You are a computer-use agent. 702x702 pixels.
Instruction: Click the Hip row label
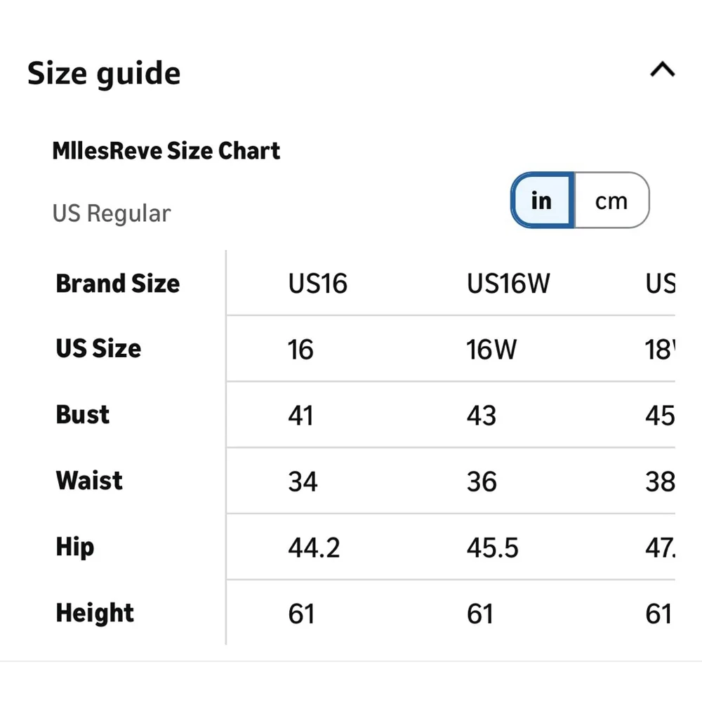click(x=74, y=547)
